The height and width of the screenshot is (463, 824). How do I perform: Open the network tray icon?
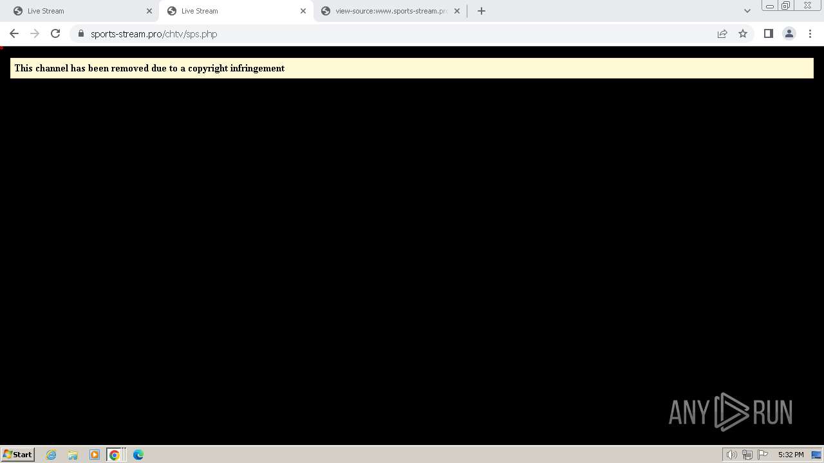click(x=747, y=455)
